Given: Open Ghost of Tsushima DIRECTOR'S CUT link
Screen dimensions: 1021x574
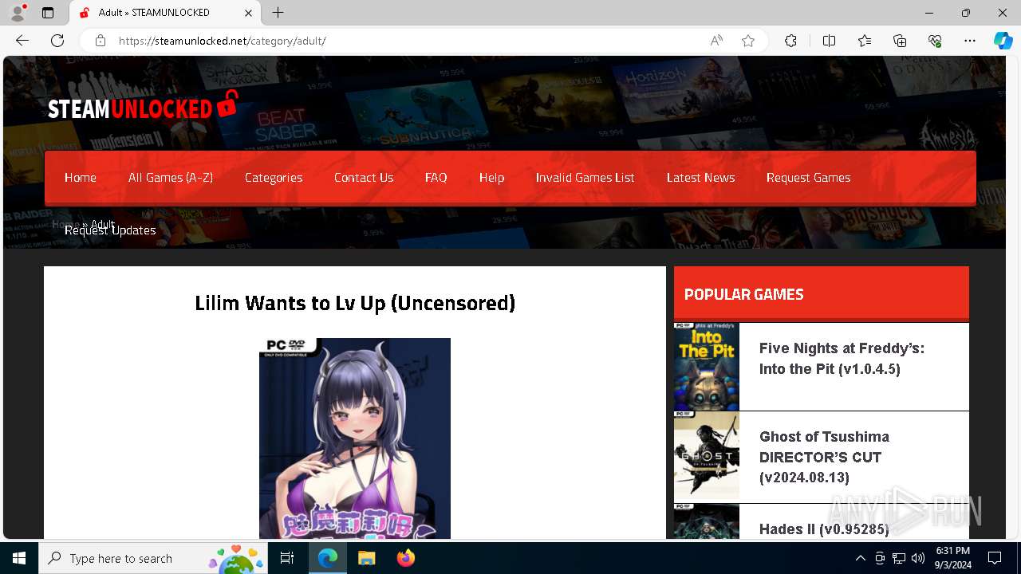Looking at the screenshot, I should click(x=824, y=457).
